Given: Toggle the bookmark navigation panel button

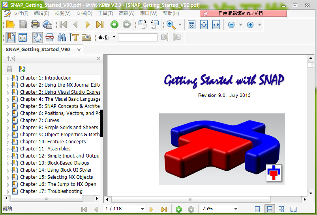Looking at the screenshot, I should pyautogui.click(x=10, y=37).
